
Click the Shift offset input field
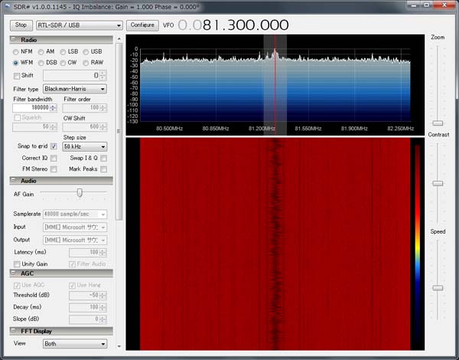[x=72, y=76]
